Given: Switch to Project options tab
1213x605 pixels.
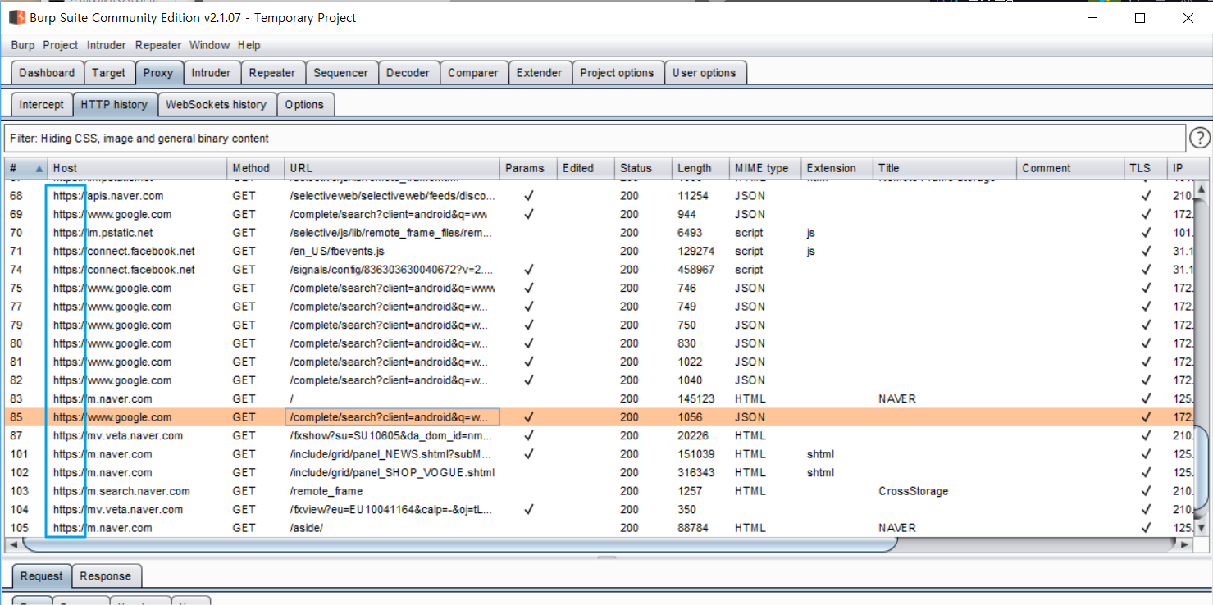Looking at the screenshot, I should [618, 72].
